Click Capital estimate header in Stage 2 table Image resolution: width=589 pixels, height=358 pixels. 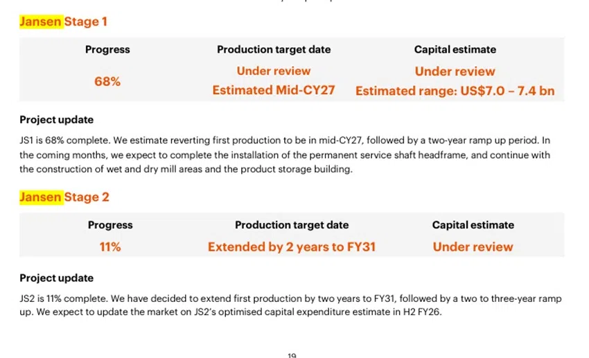(x=473, y=225)
